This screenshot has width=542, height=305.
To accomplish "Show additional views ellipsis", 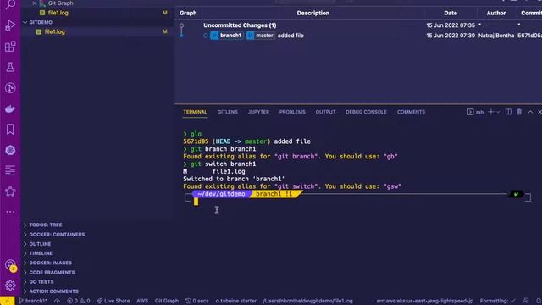I will pos(10,212).
